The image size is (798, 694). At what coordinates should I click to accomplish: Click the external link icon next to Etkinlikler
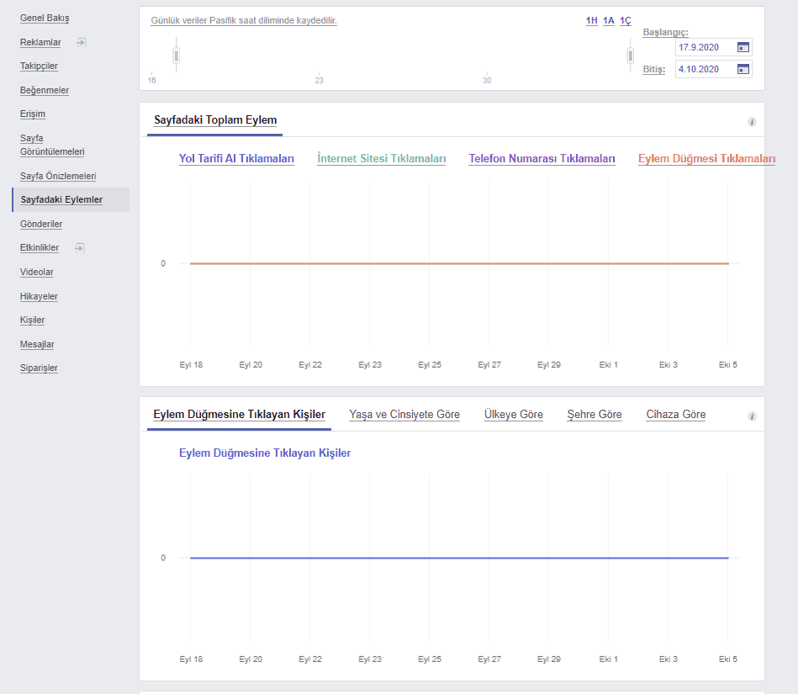pyautogui.click(x=81, y=247)
